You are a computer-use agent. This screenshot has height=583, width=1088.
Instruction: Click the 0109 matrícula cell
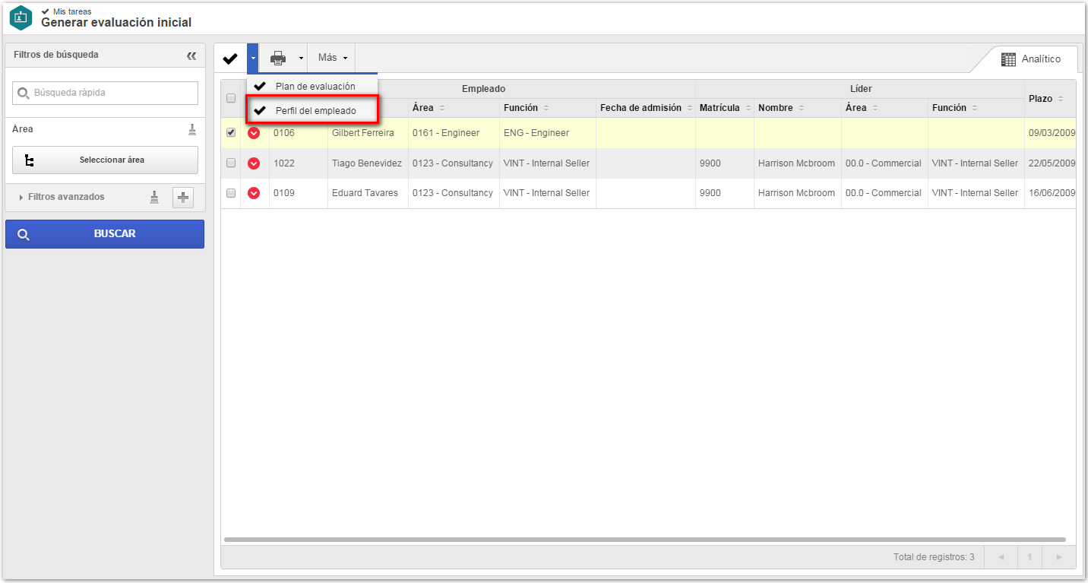coord(299,193)
